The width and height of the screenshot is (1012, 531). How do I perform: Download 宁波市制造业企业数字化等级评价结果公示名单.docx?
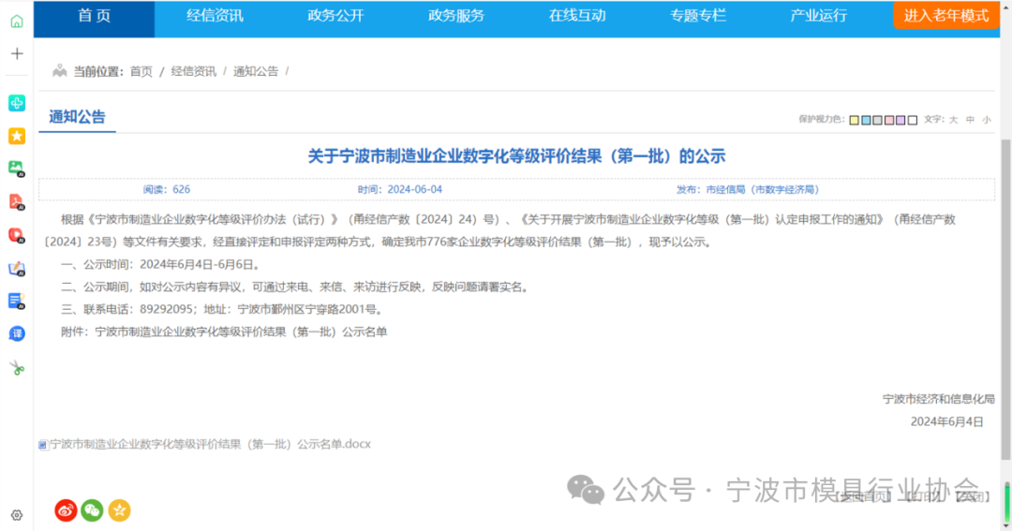click(211, 445)
